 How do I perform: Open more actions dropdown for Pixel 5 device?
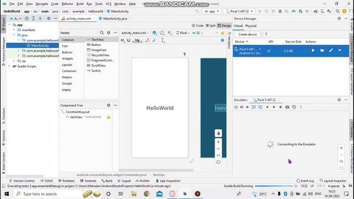pos(340,50)
